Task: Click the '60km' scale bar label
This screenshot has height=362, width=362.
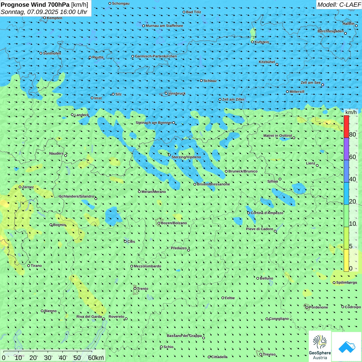Action: (x=96, y=358)
